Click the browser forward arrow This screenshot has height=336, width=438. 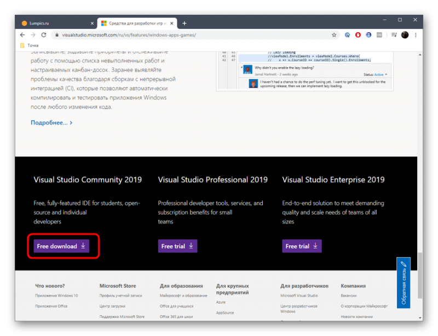click(x=33, y=35)
